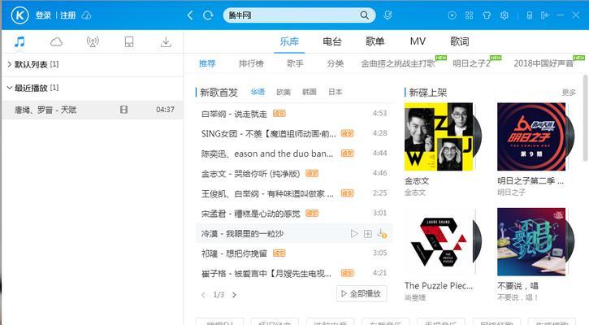The width and height of the screenshot is (589, 325).
Task: Click the phone/remote icon in the title bar
Action: coord(529,15)
